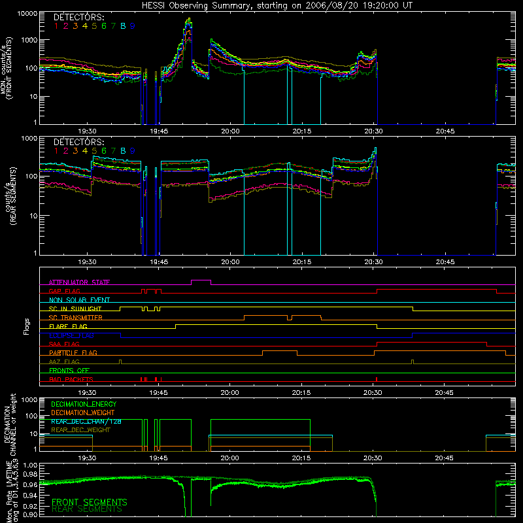Viewport: 523px width, 523px height.
Task: Select detector 9 in the front segments legend
Action: click(133, 26)
